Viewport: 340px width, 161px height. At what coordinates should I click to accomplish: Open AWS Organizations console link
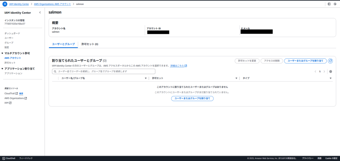click(x=14, y=98)
